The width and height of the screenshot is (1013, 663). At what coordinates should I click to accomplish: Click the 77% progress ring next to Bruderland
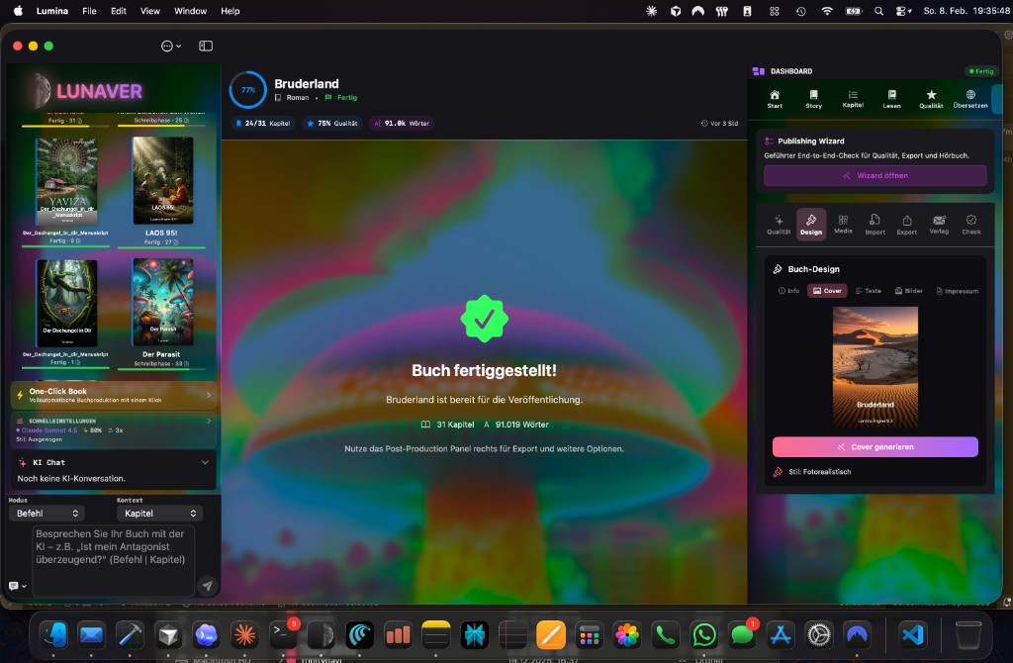tap(248, 89)
